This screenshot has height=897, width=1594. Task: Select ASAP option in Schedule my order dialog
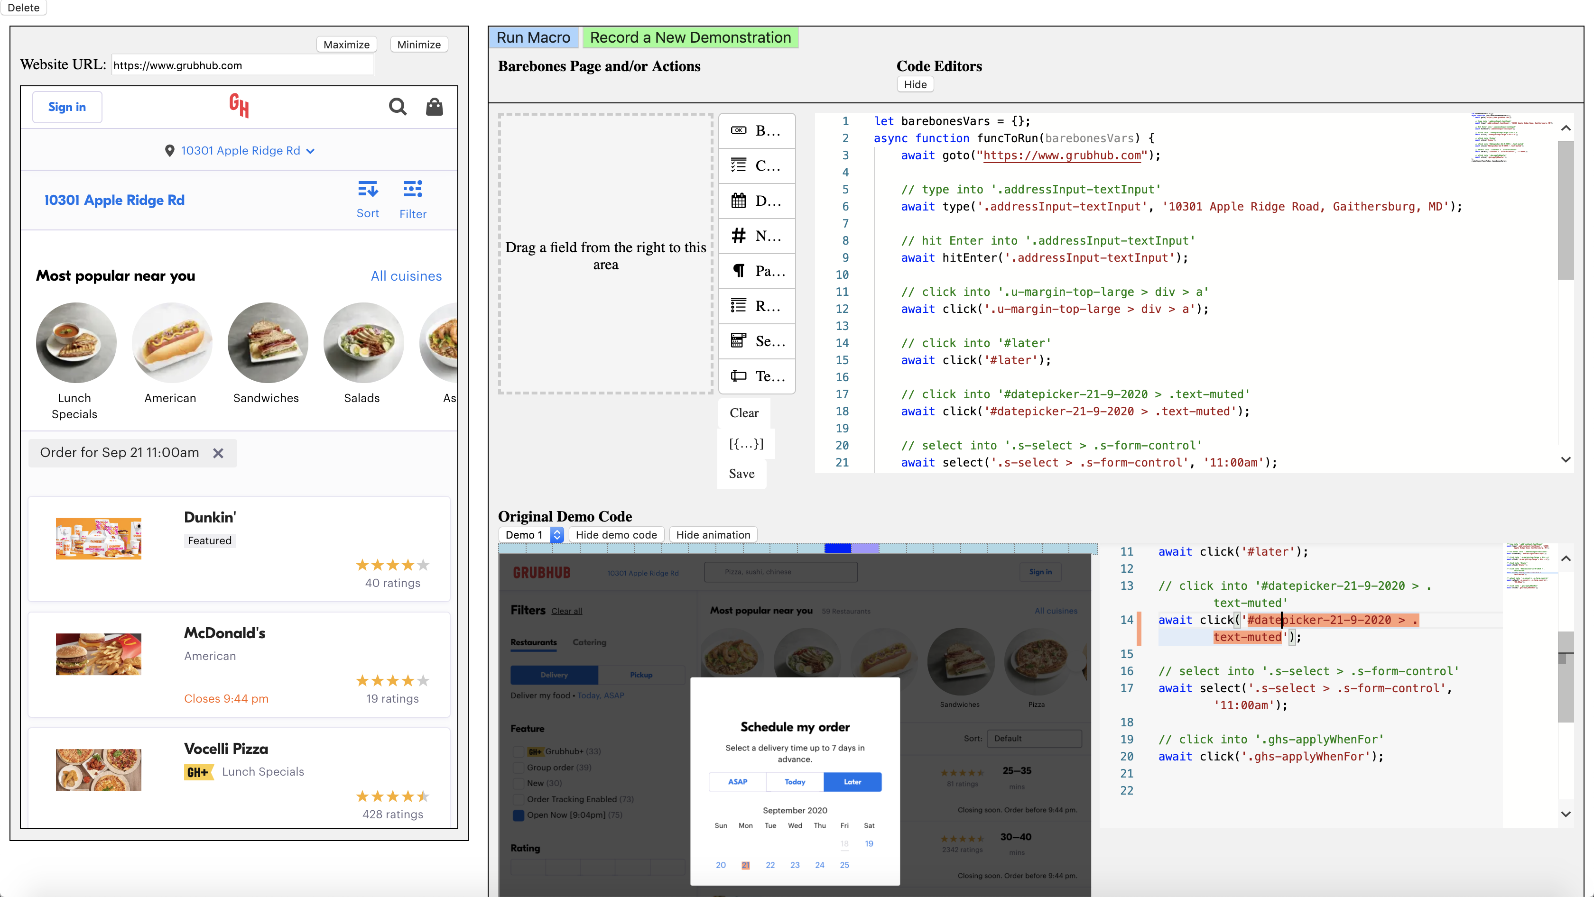click(737, 782)
